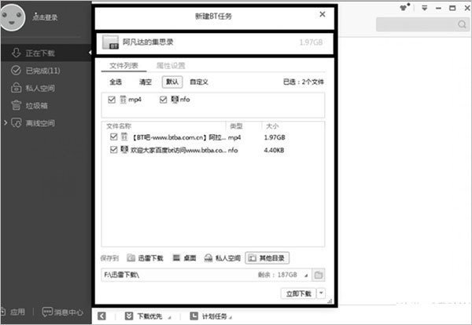Image resolution: width=472 pixels, height=325 pixels.
Task: Click the 下载优先 download priority icon
Action: coord(129,316)
